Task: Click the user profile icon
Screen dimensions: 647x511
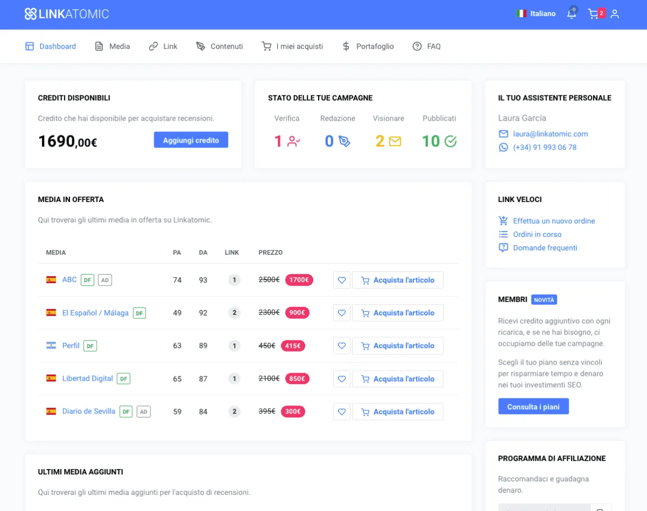Action: pos(615,14)
